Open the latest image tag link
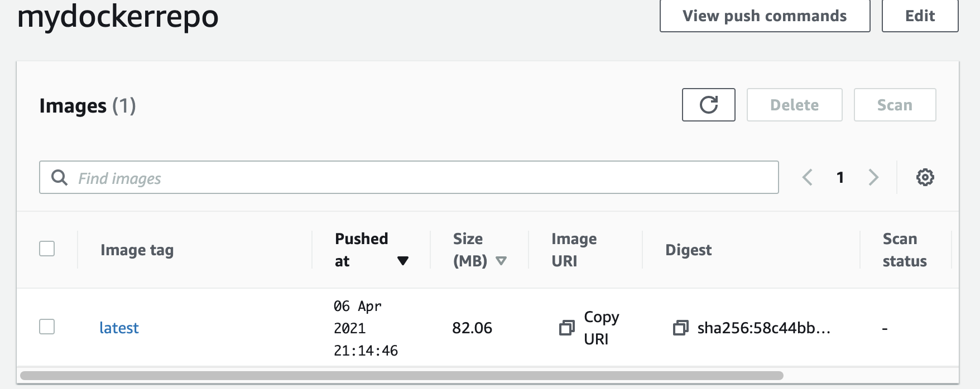This screenshot has width=980, height=389. click(119, 328)
